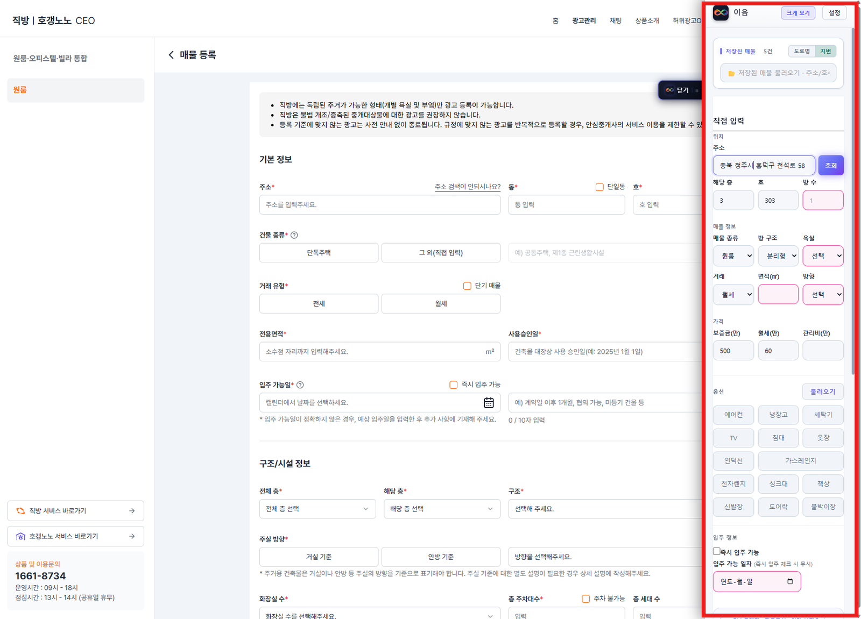Open 채팅 menu
This screenshot has width=861, height=619.
(616, 20)
